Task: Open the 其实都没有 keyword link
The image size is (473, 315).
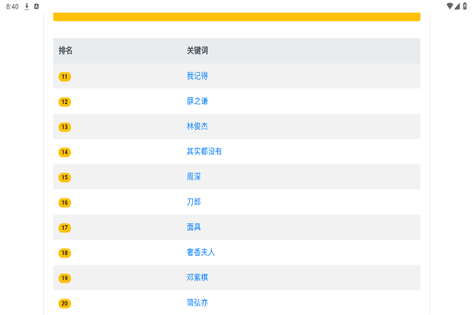Action: click(x=204, y=151)
